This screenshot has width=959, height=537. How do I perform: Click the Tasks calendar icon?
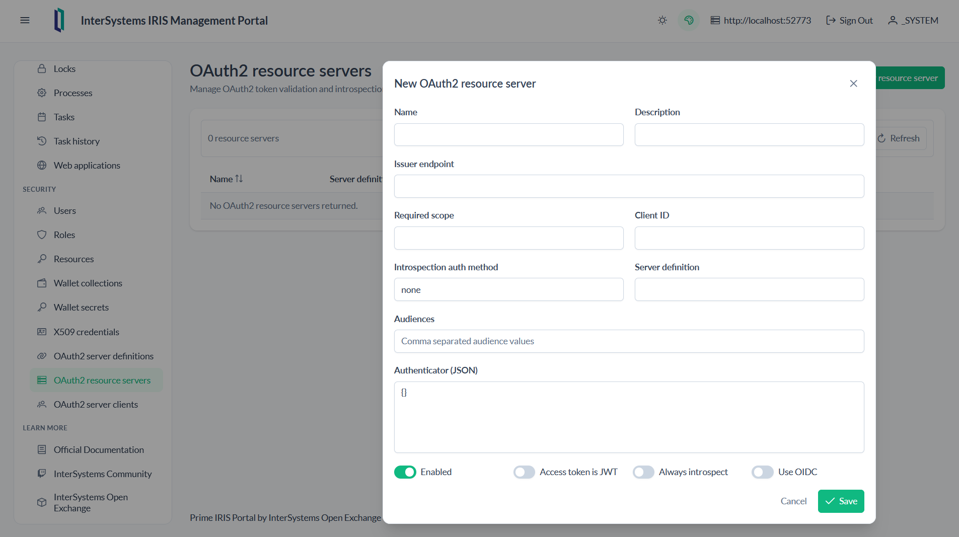[x=42, y=117]
